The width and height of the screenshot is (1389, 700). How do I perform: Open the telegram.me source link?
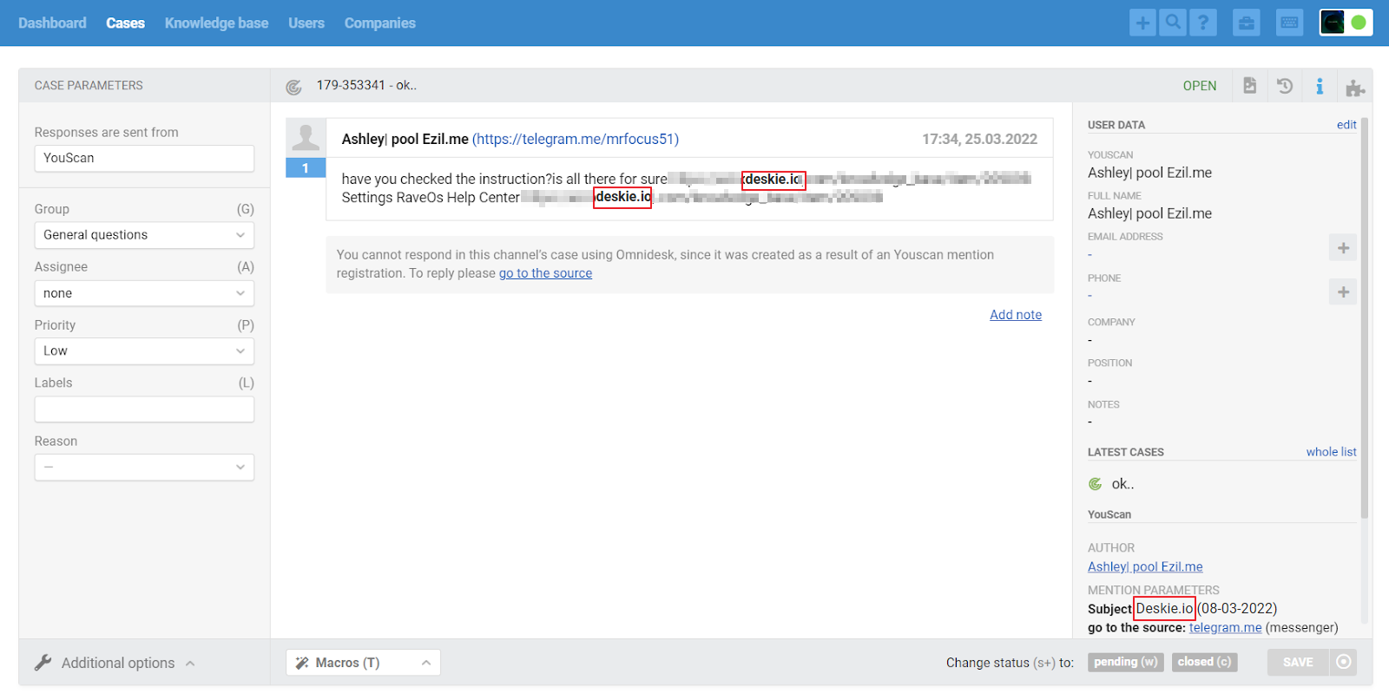1225,627
